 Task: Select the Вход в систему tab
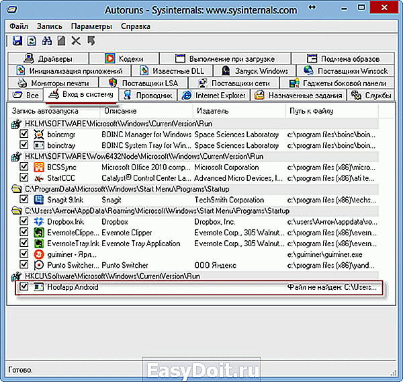click(x=81, y=94)
